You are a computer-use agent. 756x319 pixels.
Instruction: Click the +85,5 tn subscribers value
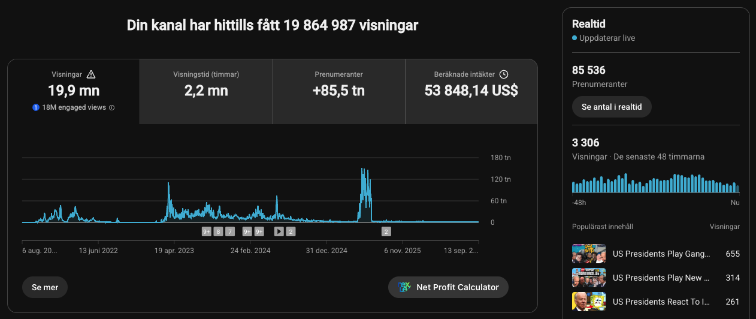tap(339, 91)
